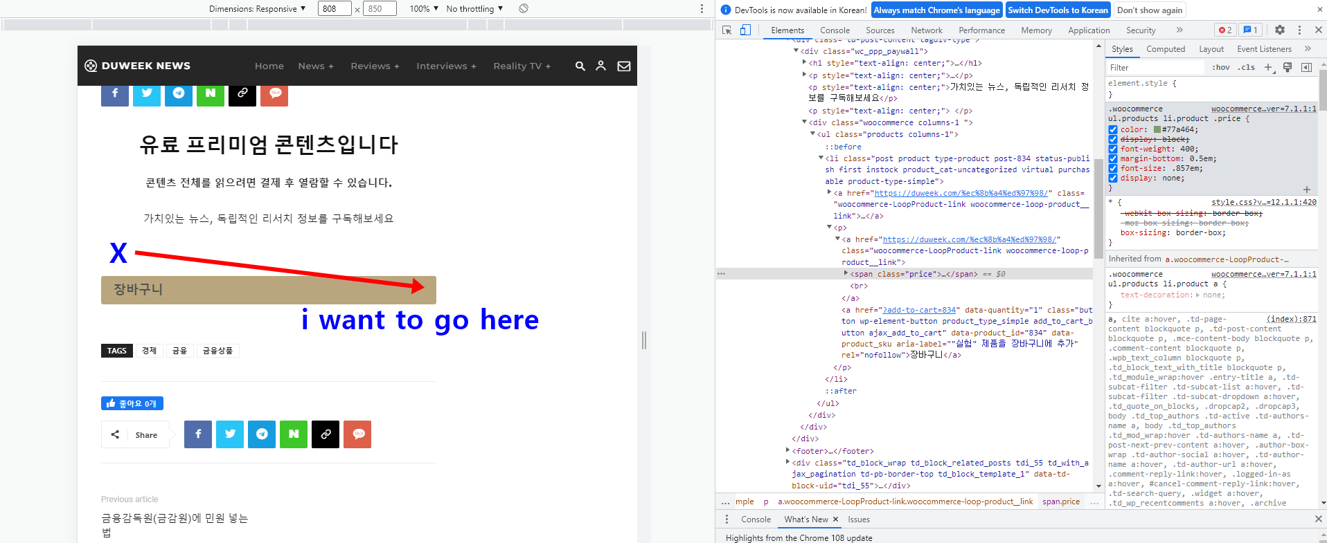Click the blue issues counter badge

click(1250, 30)
